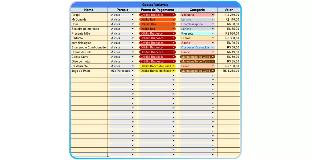Select the Shampoo e Condicionador name cell

[89, 48]
